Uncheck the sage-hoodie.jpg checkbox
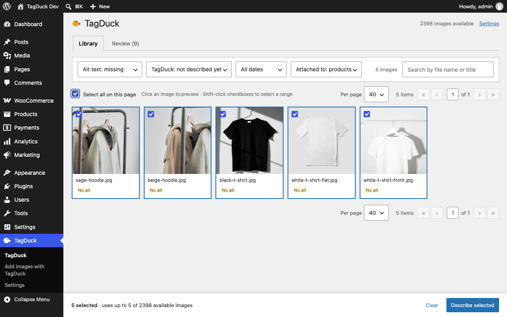Image resolution: width=507 pixels, height=317 pixels. pos(79,114)
